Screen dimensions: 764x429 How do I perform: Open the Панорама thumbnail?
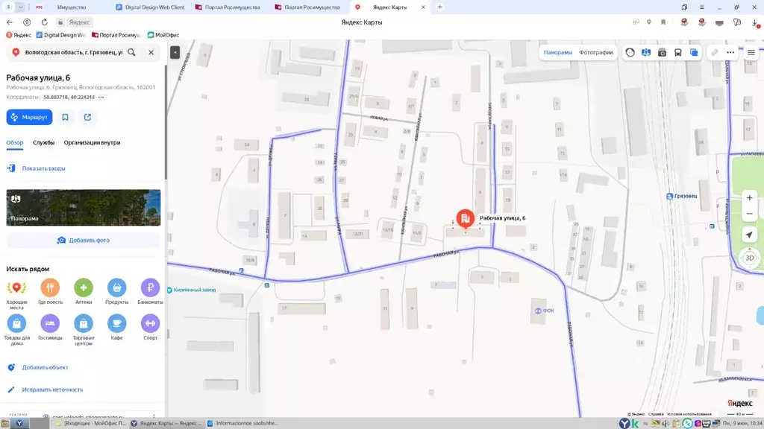pyautogui.click(x=84, y=208)
